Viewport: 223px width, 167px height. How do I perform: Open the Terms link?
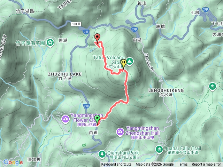tap(183, 165)
